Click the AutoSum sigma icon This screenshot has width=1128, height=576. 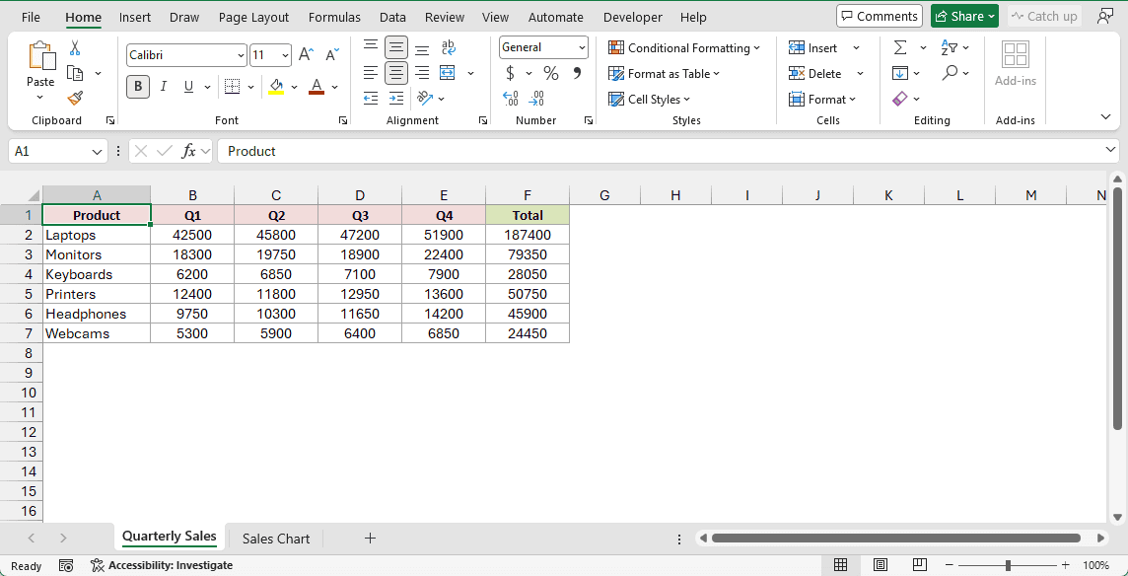900,47
